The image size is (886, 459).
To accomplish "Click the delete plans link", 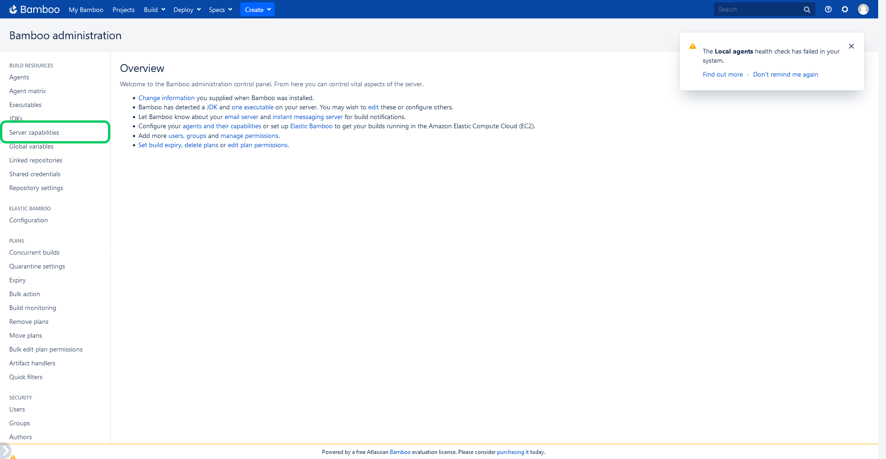I will (201, 145).
